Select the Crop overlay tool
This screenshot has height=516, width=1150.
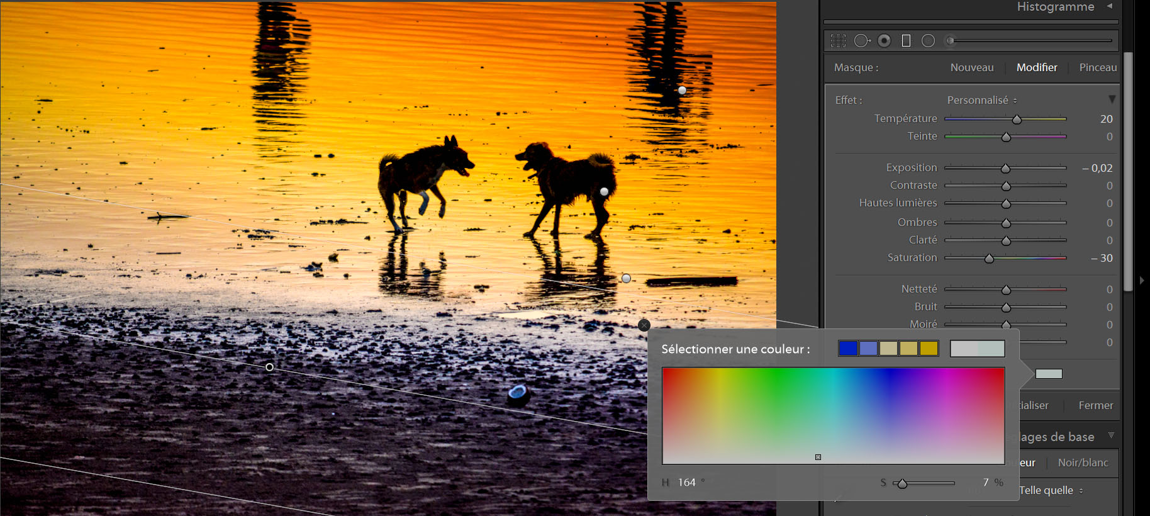point(838,41)
